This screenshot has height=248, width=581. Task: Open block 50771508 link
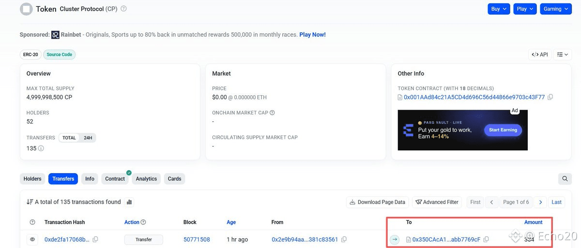point(197,239)
